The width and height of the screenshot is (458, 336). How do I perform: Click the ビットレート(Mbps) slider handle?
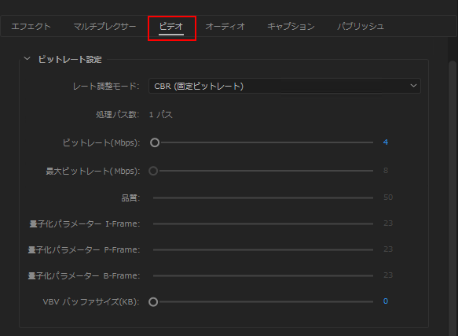pos(155,142)
